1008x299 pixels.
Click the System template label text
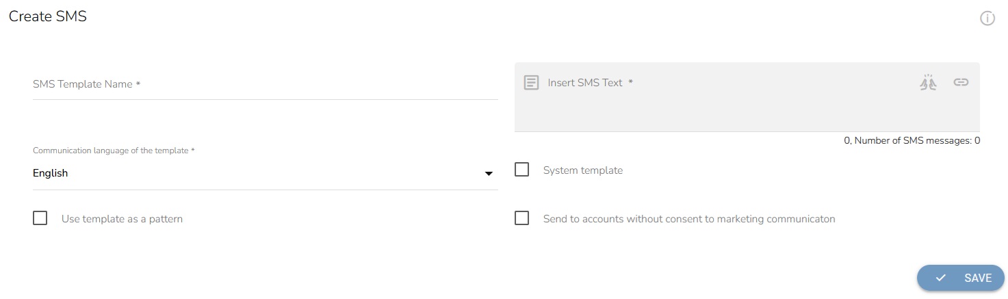(x=582, y=170)
